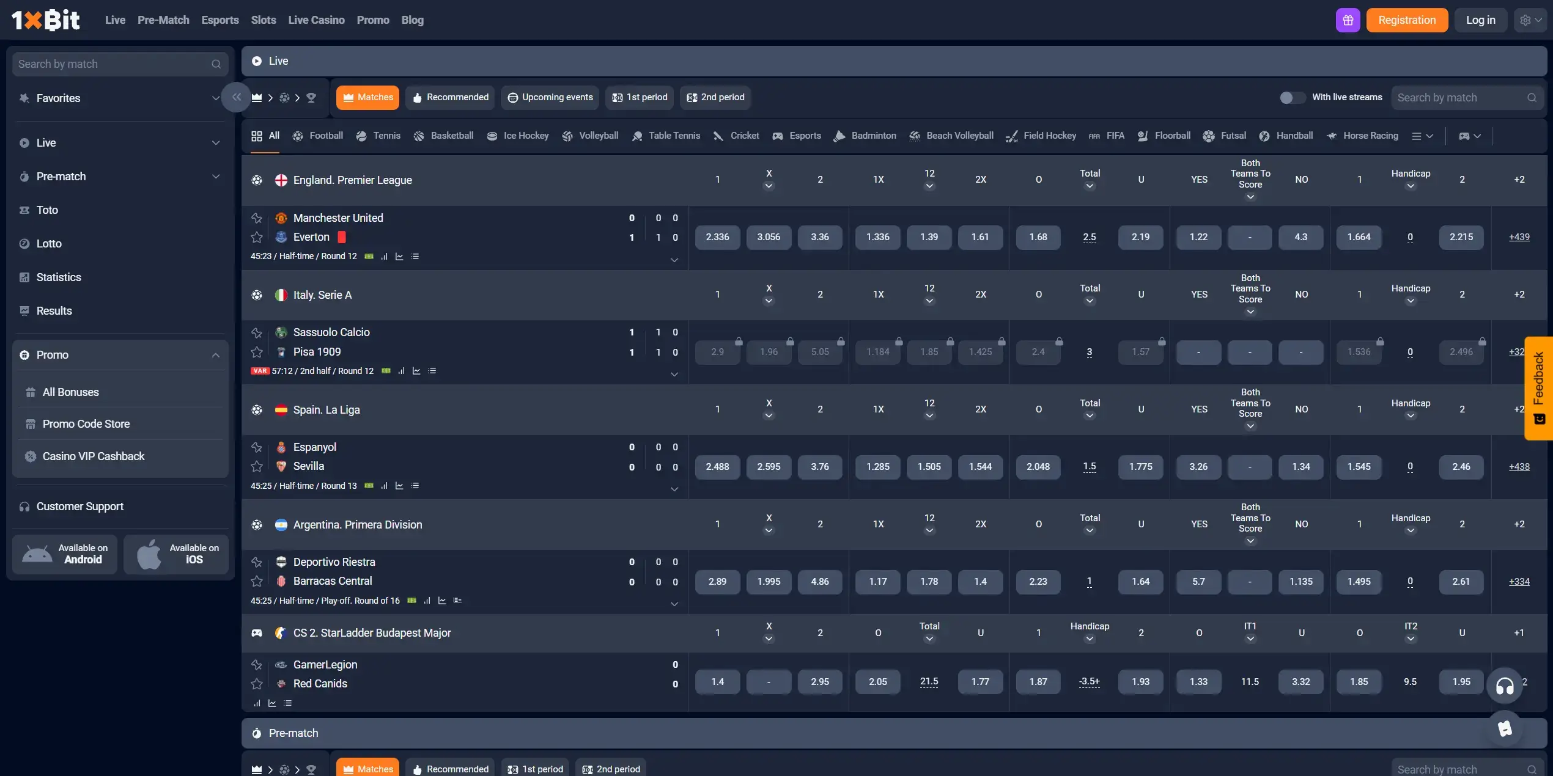Open the settings gear dropdown top right
Image resolution: width=1553 pixels, height=776 pixels.
click(x=1530, y=20)
